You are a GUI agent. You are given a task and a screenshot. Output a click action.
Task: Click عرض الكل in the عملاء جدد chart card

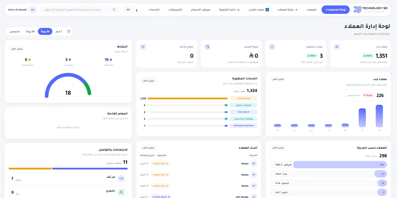point(278,79)
